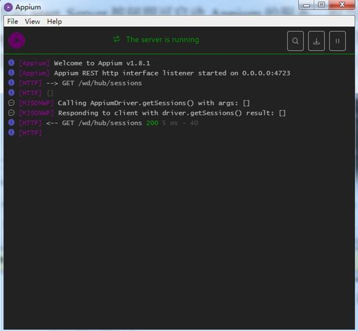Open the Start Inspector Session search button
This screenshot has width=358, height=331.
click(295, 41)
